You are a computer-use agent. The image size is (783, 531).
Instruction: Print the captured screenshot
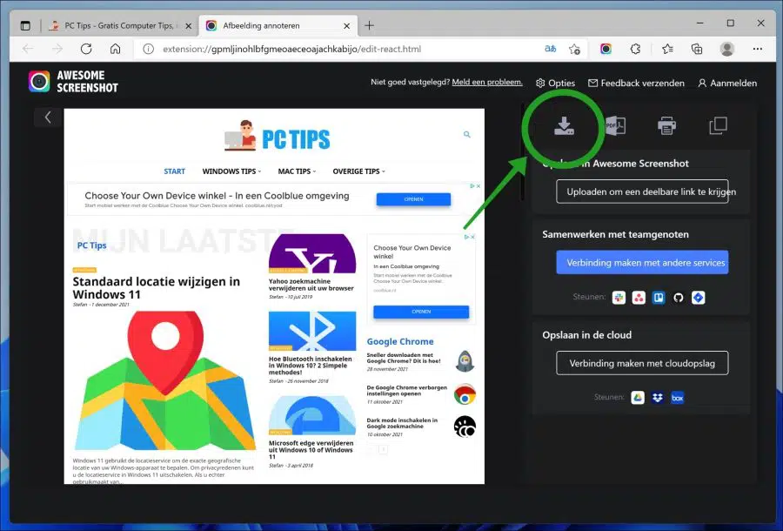666,126
